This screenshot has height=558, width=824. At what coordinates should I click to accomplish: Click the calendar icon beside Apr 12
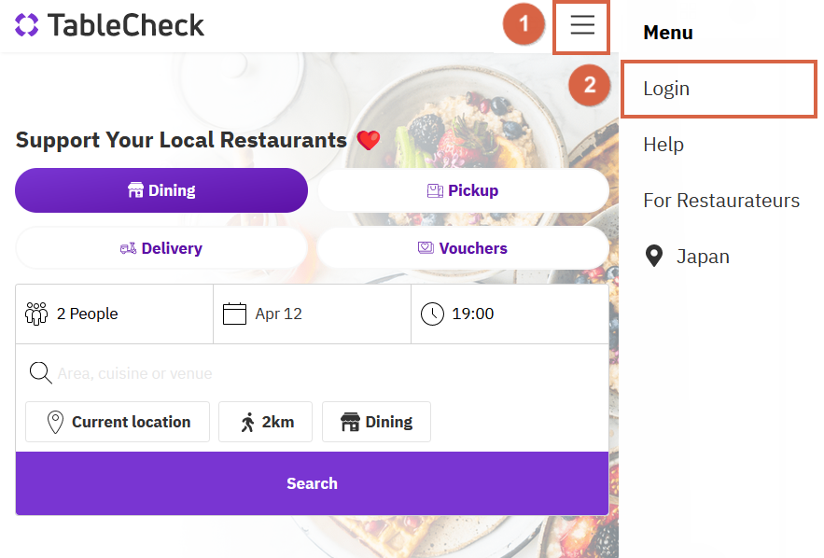point(234,314)
